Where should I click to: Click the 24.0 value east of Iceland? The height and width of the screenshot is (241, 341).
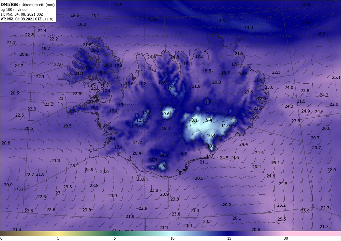(289, 88)
